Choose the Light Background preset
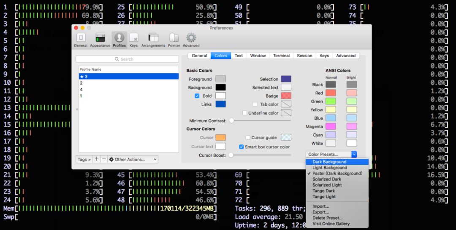The image size is (456, 230). click(x=337, y=168)
